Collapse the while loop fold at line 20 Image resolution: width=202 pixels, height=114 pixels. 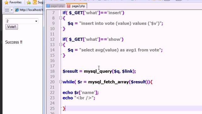(x=61, y=82)
